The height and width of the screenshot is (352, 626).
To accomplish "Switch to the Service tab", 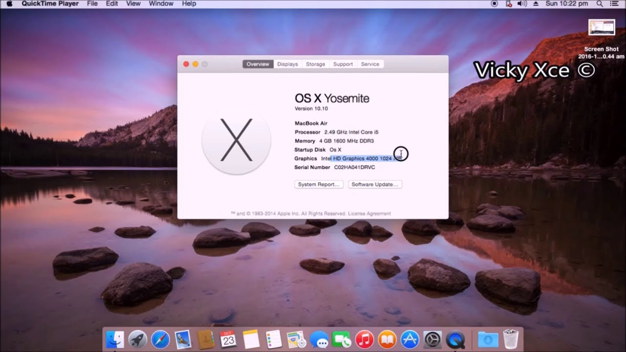I will coord(370,64).
